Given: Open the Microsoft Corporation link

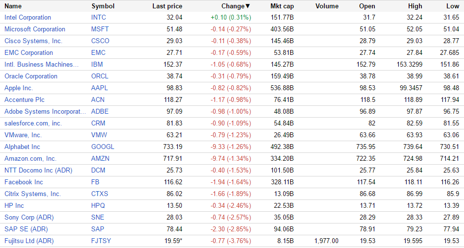Looking at the screenshot, I should click(x=35, y=29).
